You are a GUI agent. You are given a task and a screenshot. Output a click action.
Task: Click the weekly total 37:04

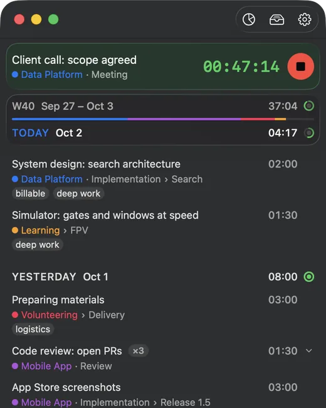(x=283, y=106)
